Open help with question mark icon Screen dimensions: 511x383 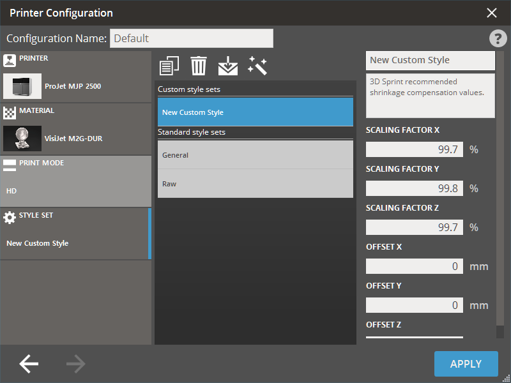(x=498, y=38)
